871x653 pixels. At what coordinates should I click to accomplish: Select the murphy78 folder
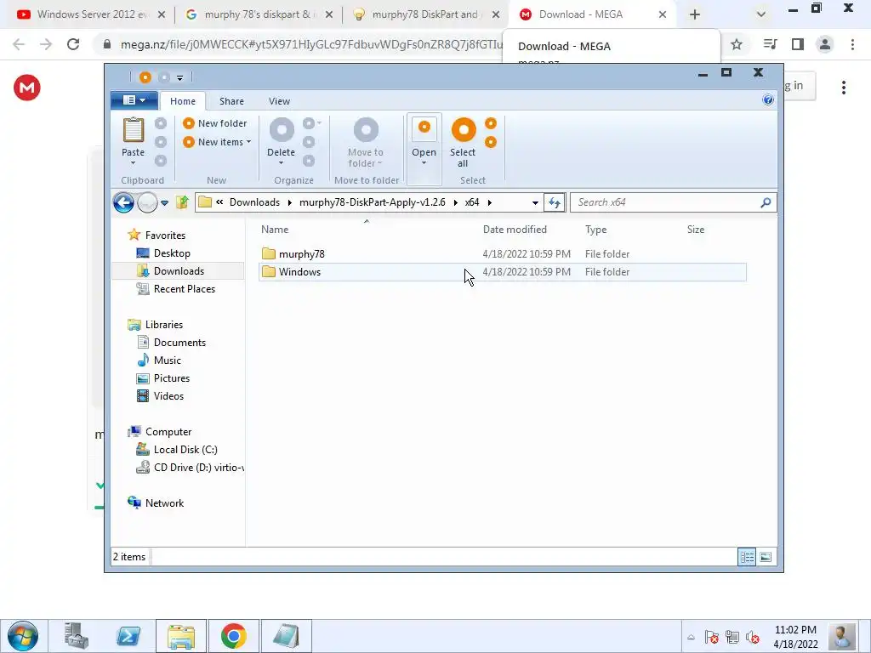(302, 253)
